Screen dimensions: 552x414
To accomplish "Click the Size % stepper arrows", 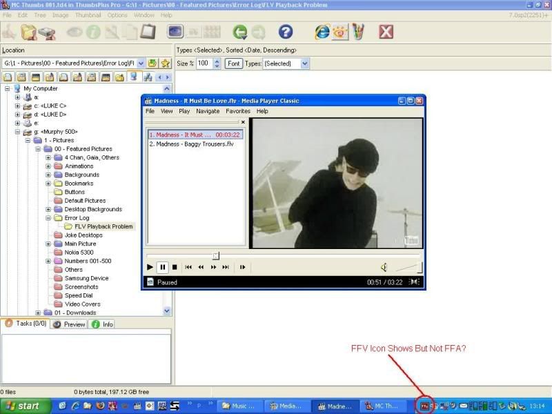I will pyautogui.click(x=217, y=63).
